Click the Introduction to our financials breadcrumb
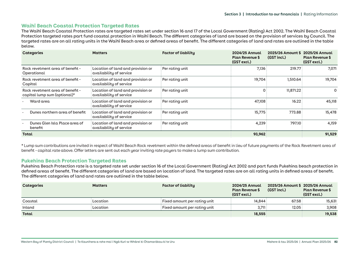The height and width of the screenshot is (256, 359). point(273,14)
